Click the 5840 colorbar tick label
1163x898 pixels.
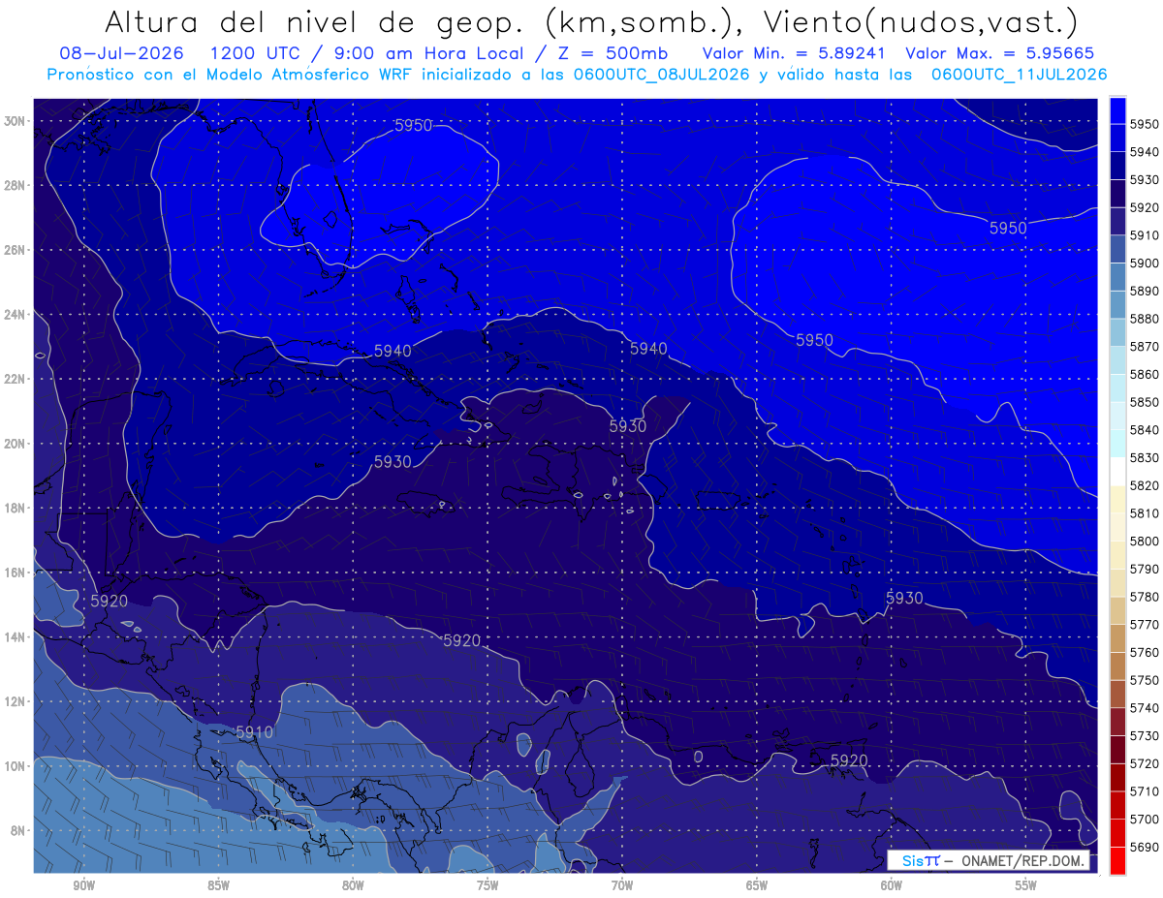pyautogui.click(x=1144, y=429)
